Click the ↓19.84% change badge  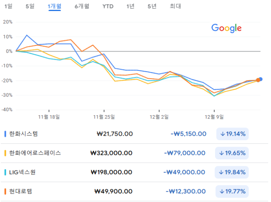pos(232,172)
